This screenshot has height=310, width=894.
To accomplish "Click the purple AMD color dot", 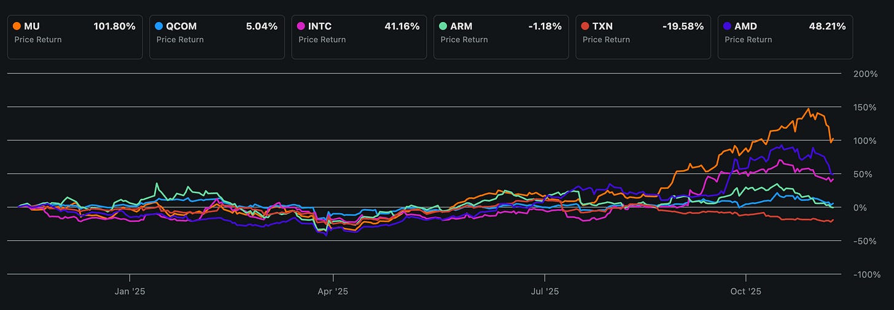I will point(728,26).
